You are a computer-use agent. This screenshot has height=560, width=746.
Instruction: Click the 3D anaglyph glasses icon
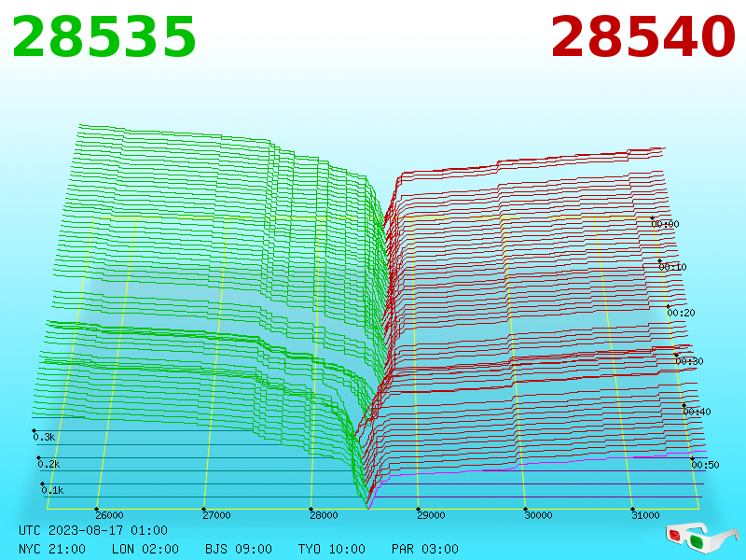[x=700, y=538]
